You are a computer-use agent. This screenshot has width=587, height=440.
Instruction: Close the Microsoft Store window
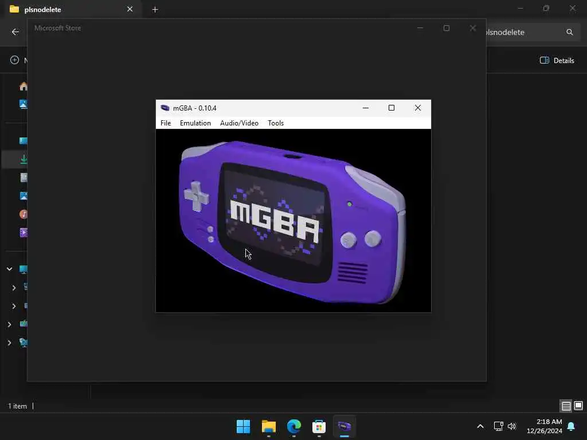(473, 28)
